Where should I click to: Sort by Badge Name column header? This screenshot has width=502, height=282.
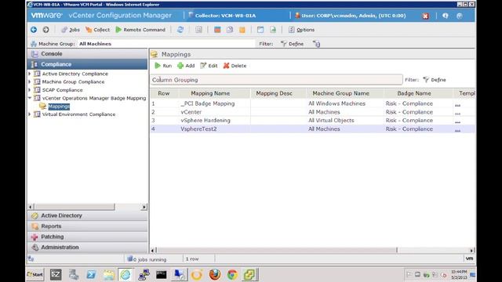tap(414, 93)
